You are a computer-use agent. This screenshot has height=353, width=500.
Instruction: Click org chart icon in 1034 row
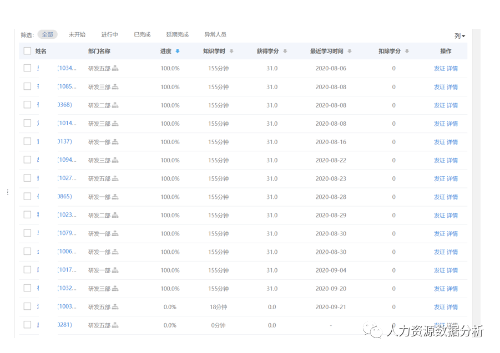[115, 68]
